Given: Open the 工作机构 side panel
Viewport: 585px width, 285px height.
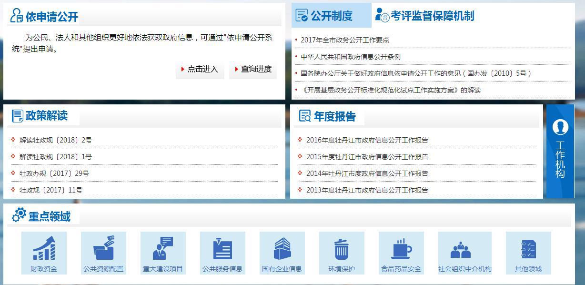Looking at the screenshot, I should [560, 151].
